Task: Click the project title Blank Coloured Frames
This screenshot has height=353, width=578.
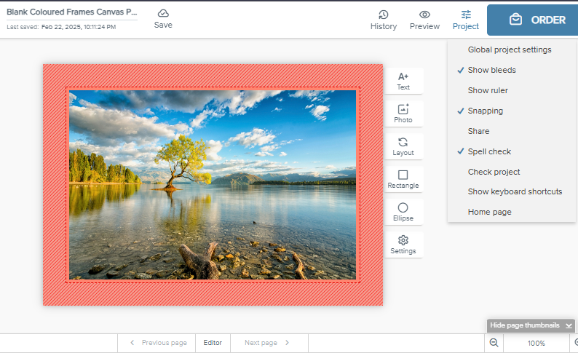Action: pyautogui.click(x=72, y=12)
